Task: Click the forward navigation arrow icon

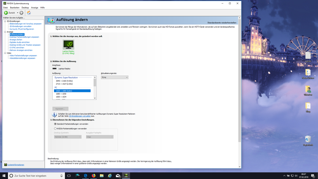Action: (21, 13)
